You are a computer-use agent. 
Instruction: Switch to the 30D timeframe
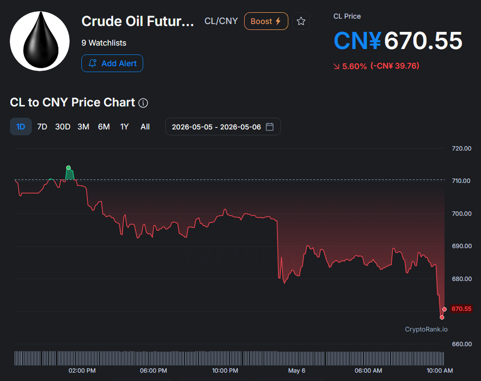(63, 127)
